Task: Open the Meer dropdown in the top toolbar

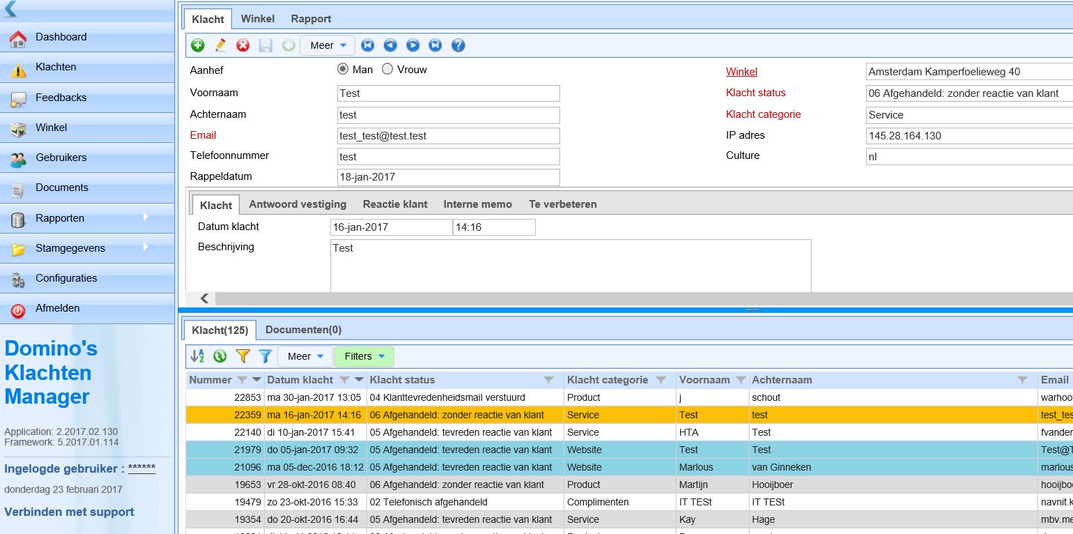Action: pos(327,45)
